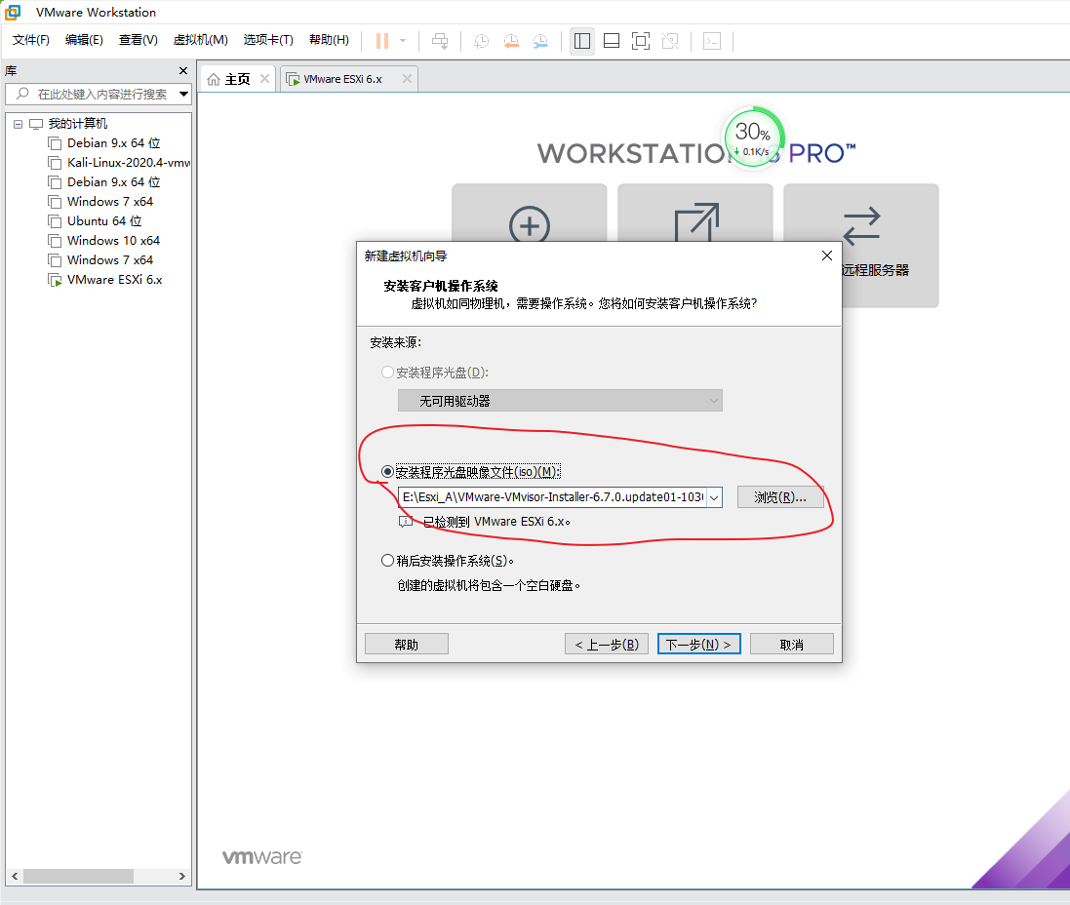
Task: Click the running ESXi VM icon in library
Action: (55, 280)
